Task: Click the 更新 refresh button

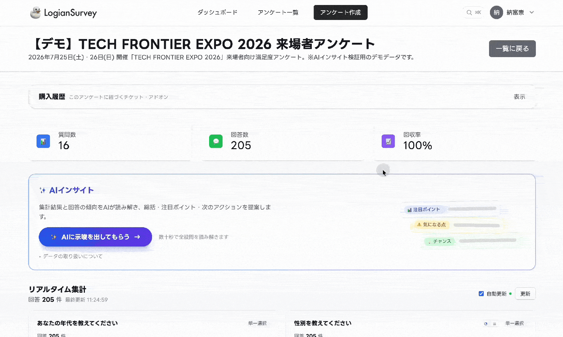Action: [x=525, y=294]
